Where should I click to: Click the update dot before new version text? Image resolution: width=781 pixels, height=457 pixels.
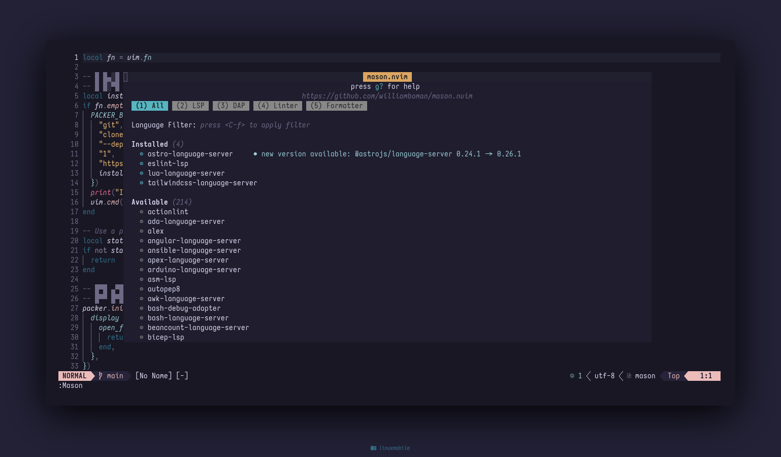(x=255, y=154)
